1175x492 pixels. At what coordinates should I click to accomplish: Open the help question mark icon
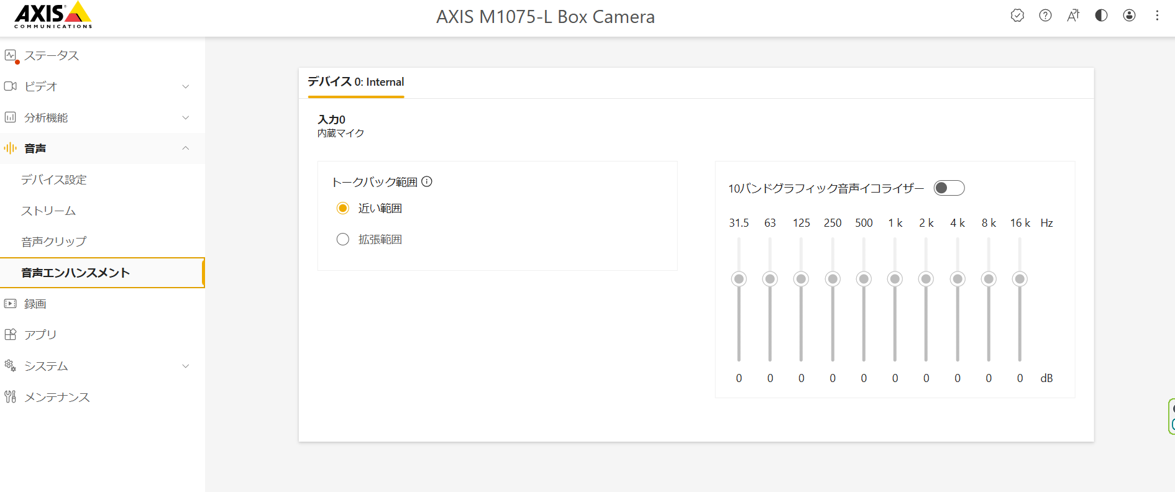[x=1046, y=16]
